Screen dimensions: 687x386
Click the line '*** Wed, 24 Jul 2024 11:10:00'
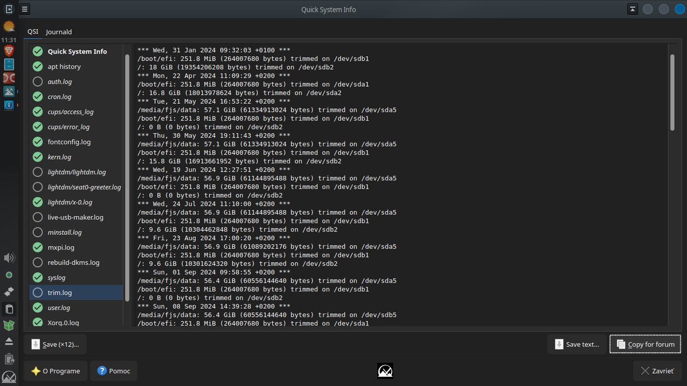[214, 204]
